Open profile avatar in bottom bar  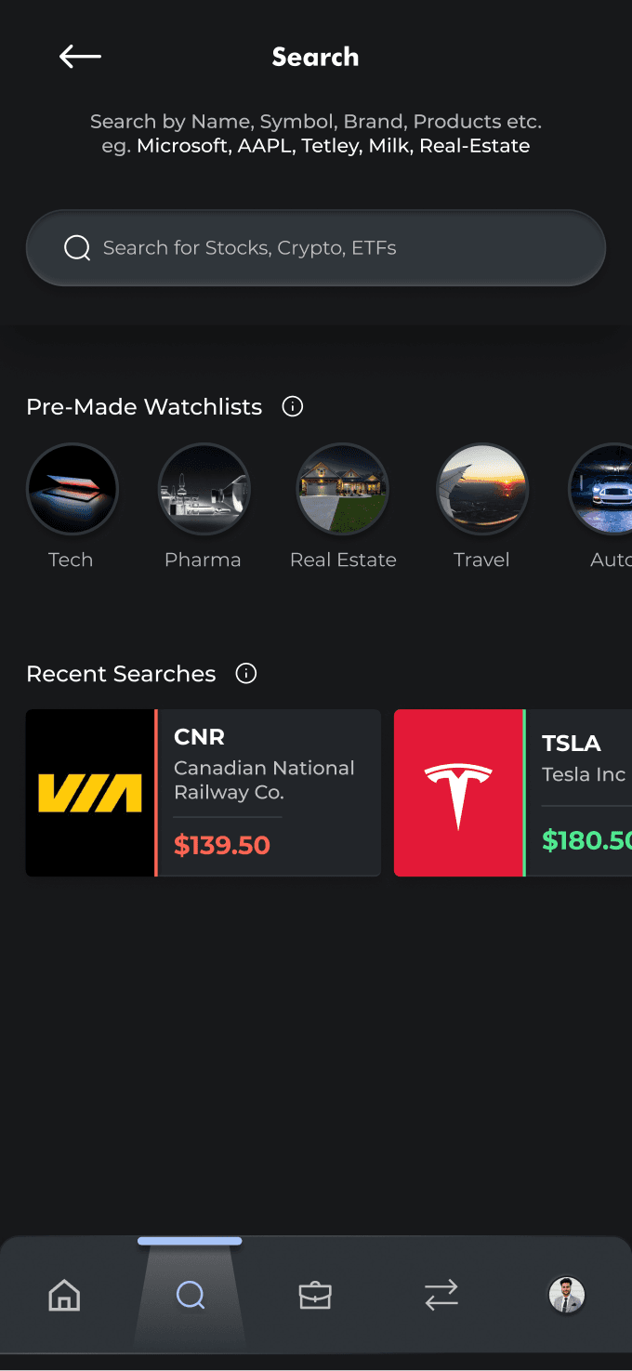coord(566,1295)
